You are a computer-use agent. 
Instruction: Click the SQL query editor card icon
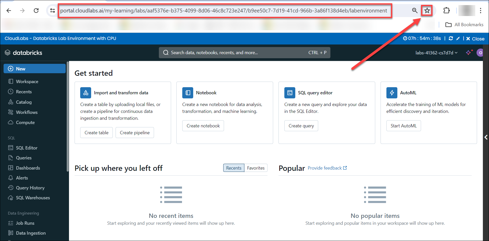(x=290, y=93)
